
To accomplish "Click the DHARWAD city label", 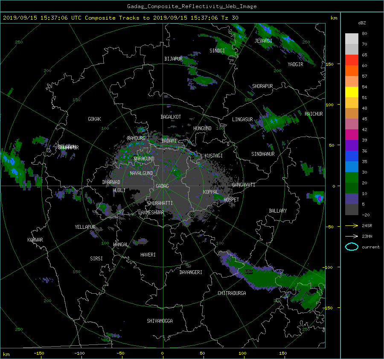I will pos(111,182).
